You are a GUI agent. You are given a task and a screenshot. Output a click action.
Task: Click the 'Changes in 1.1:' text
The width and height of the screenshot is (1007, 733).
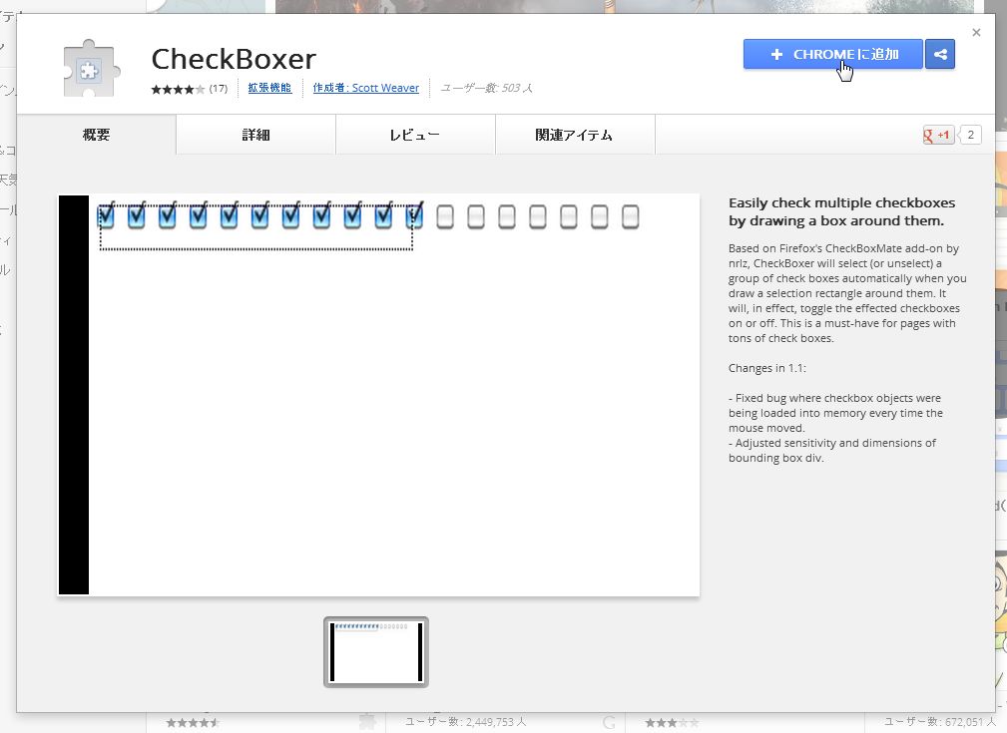click(766, 368)
